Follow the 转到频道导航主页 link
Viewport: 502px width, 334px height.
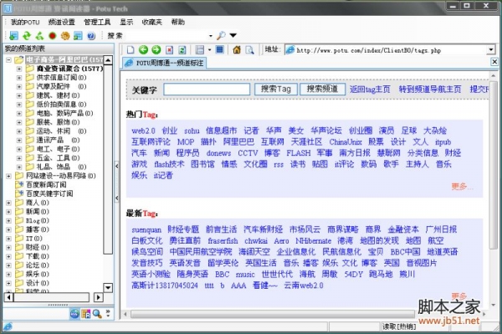(430, 89)
